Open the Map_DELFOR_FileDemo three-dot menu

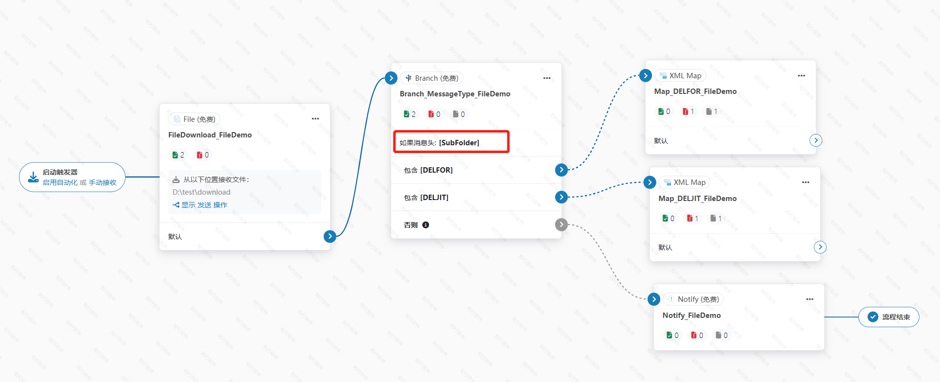coord(801,76)
